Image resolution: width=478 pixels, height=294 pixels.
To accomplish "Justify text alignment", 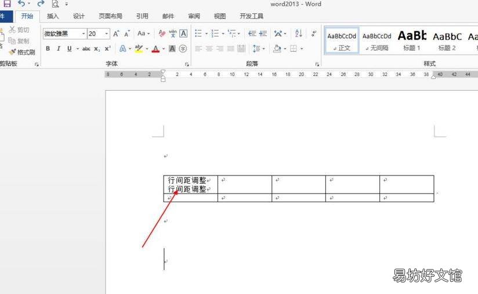I will pos(230,49).
